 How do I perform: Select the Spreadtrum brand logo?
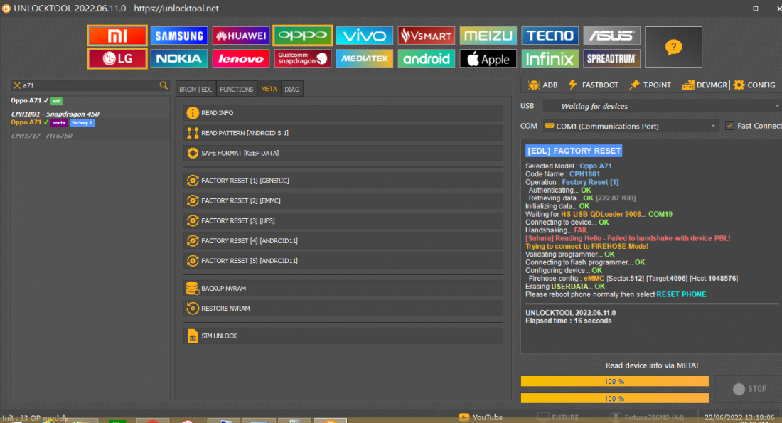point(612,58)
